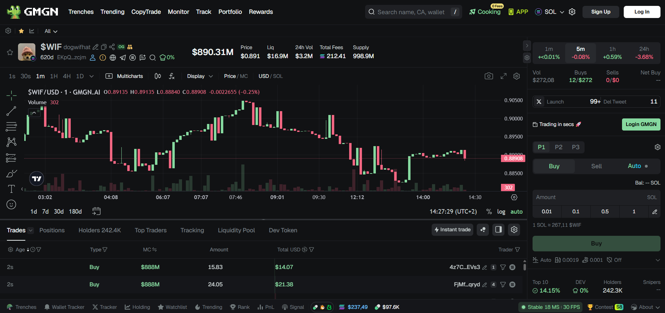The image size is (665, 313).
Task: Open trade preset settings gear
Action: coord(657,147)
